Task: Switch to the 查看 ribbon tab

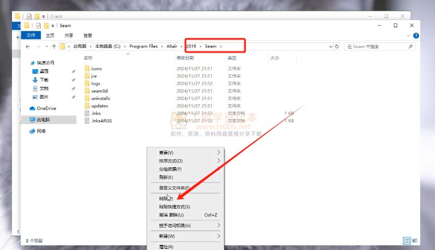Action: (x=88, y=35)
